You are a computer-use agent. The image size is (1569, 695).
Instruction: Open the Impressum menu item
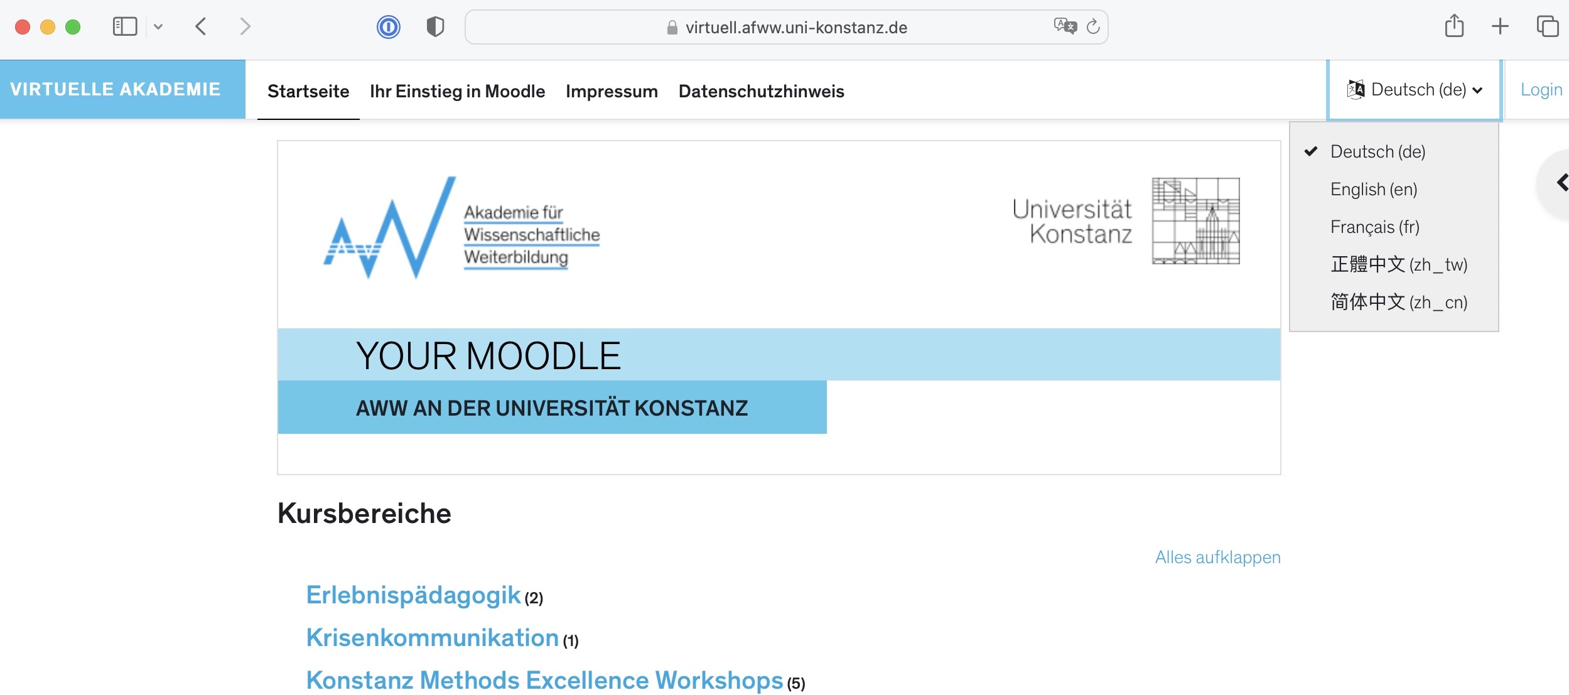point(612,91)
